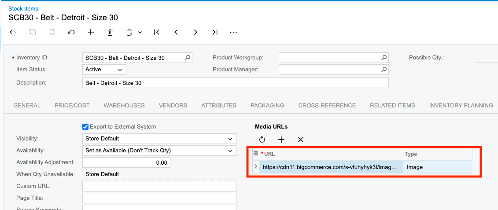Open the WAREHOUSES tab

[x=124, y=106]
